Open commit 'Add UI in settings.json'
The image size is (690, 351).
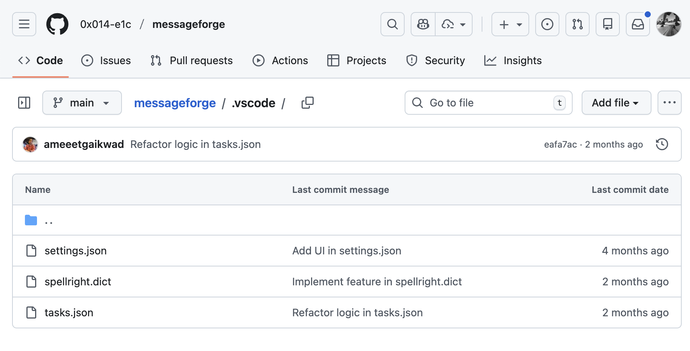347,251
